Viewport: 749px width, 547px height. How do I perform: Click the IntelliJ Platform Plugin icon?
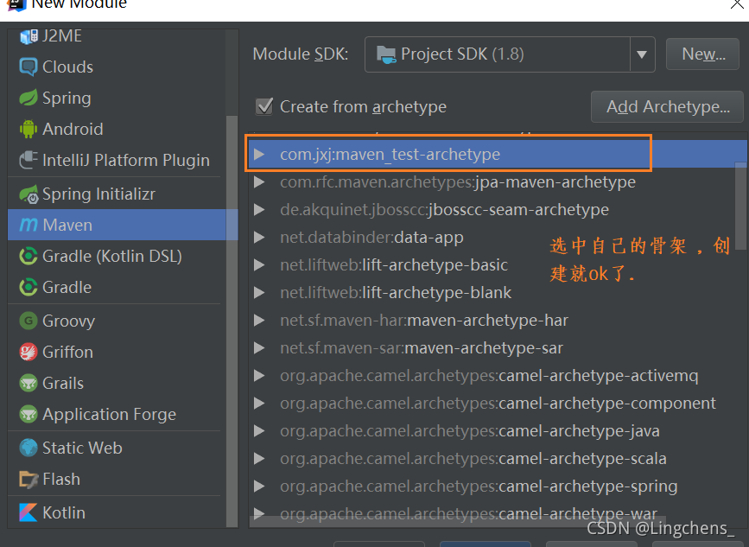coord(29,160)
